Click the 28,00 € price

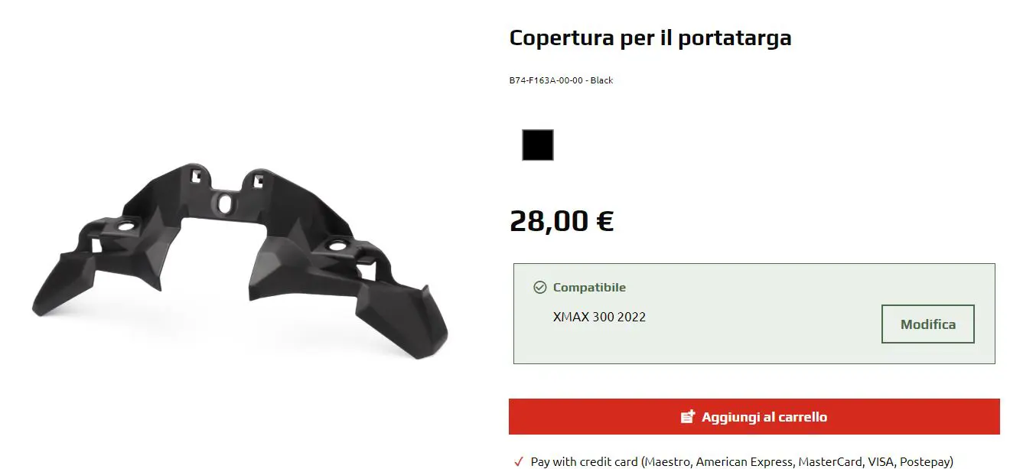coord(562,221)
